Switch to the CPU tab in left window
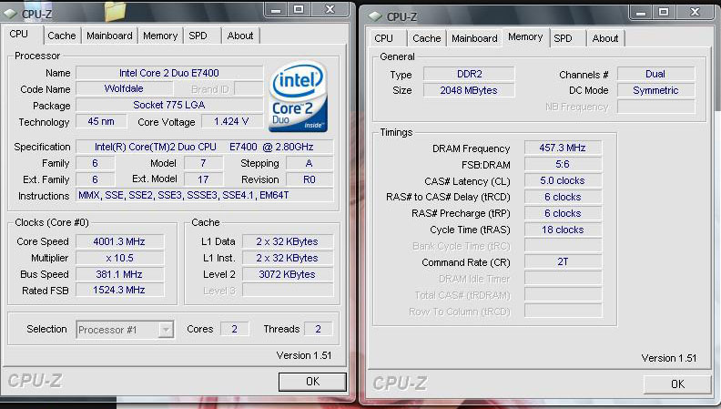 pyautogui.click(x=19, y=34)
